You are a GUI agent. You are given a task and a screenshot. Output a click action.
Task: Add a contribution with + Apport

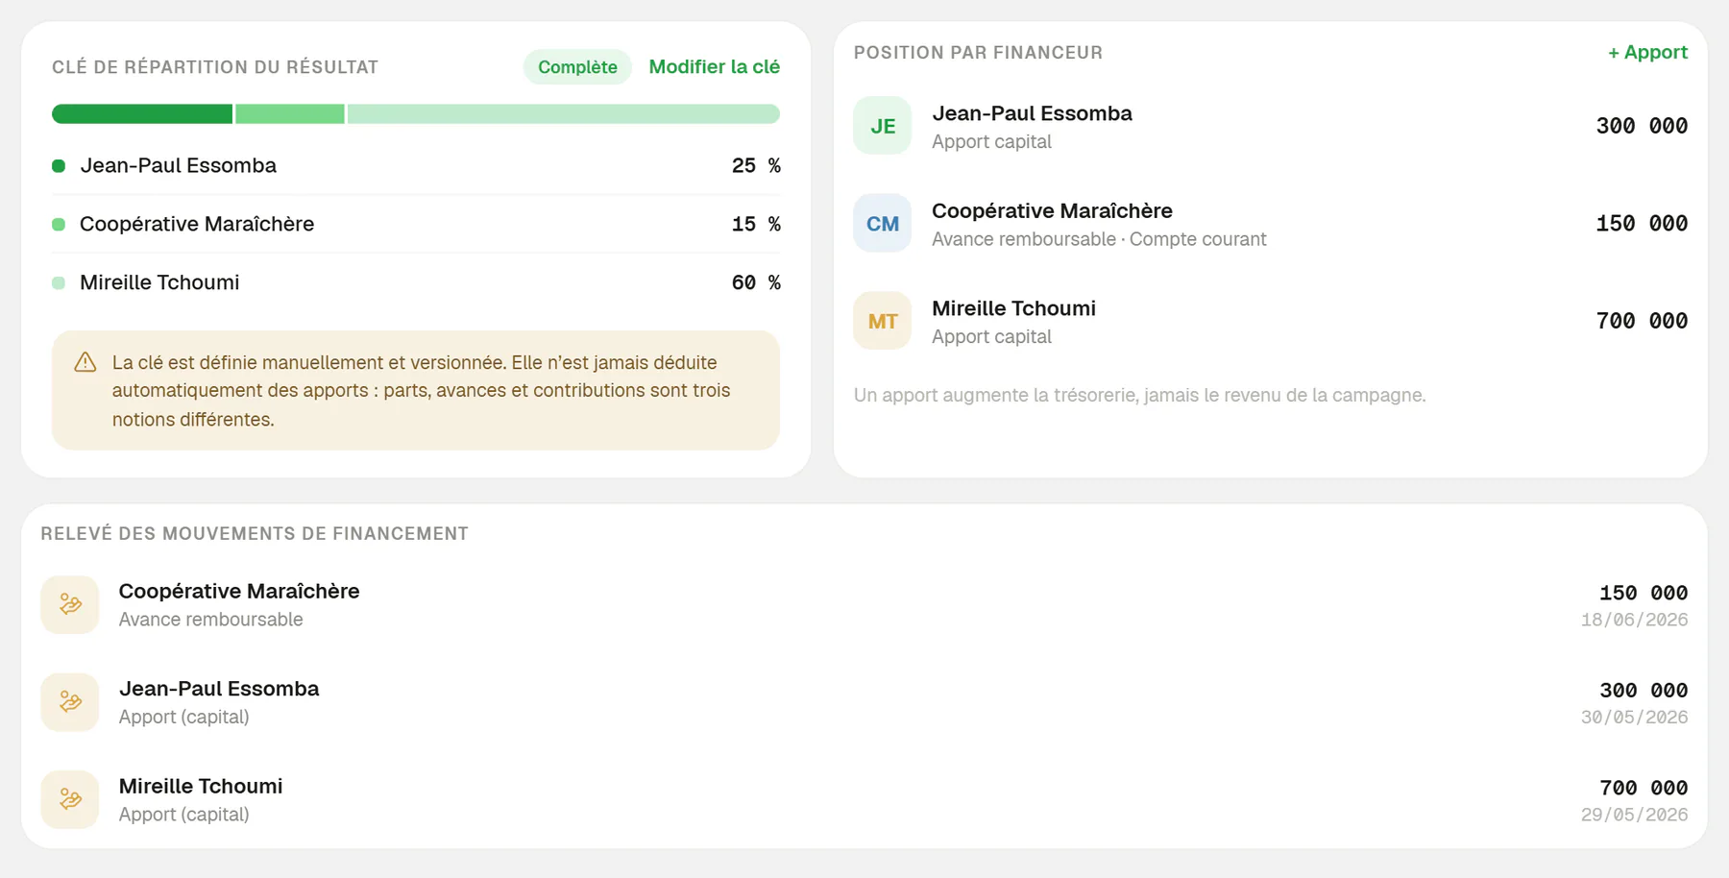(x=1647, y=53)
